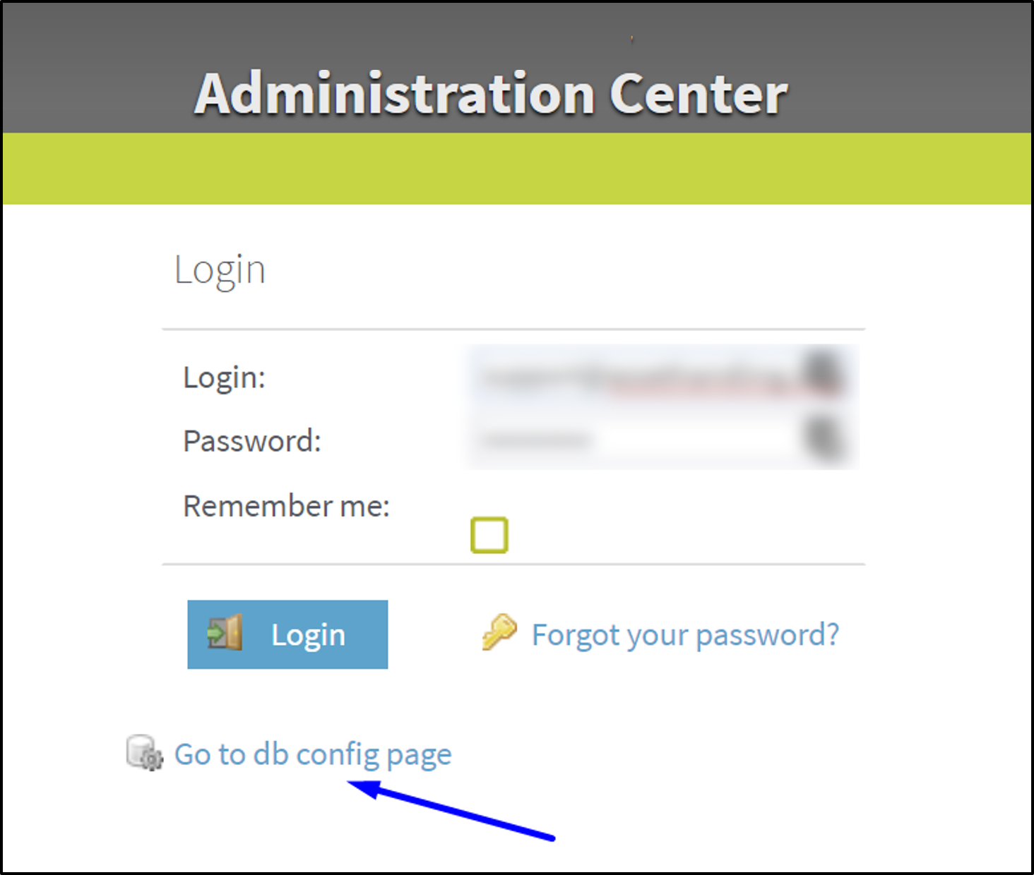Screen dimensions: 1034x875
Task: Tick the checkbox below Password row
Action: [x=488, y=536]
